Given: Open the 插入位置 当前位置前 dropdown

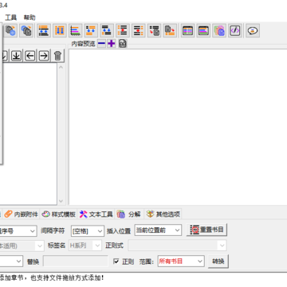Looking at the screenshot, I should [x=158, y=230].
